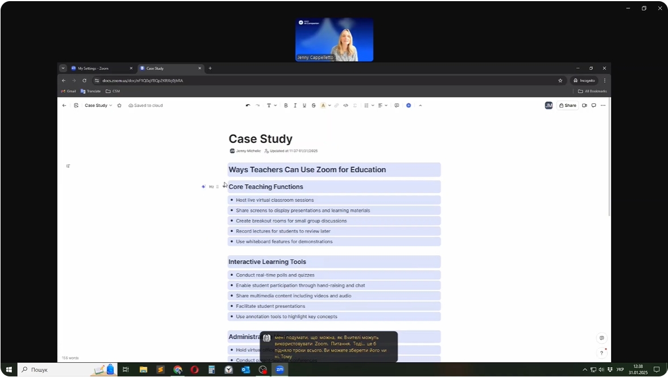668x377 pixels.
Task: Click the help question mark button
Action: (x=601, y=353)
